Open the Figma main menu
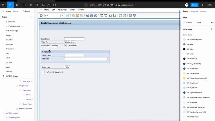This screenshot has height=121, width=215. [3, 5]
